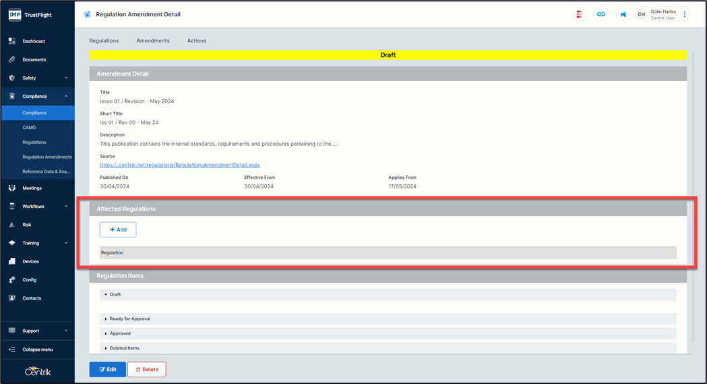Click the Config wrench icon
This screenshot has width=707, height=384.
12,280
